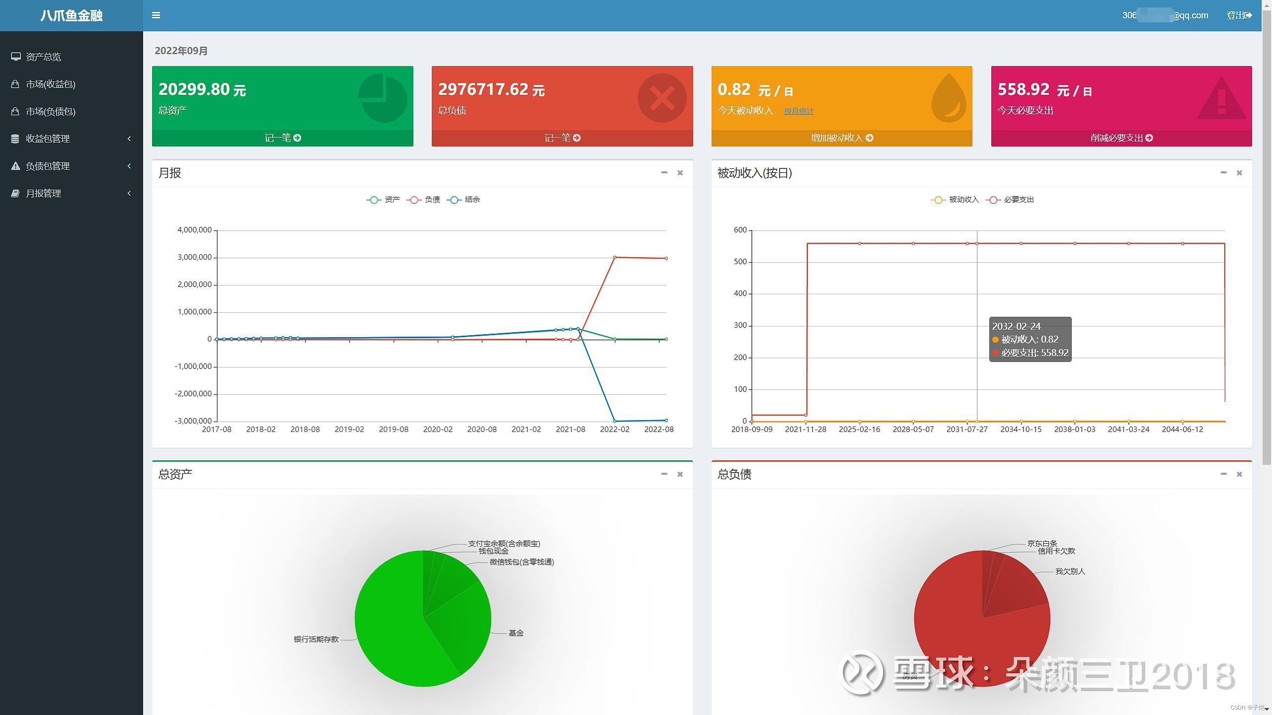Click the 按月统计 link
Viewport: 1272px width, 715px height.
798,111
